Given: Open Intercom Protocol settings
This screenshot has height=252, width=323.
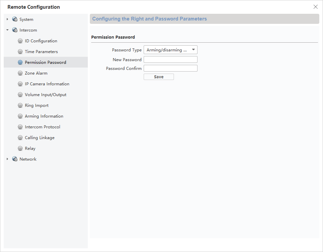Looking at the screenshot, I should tap(42, 127).
